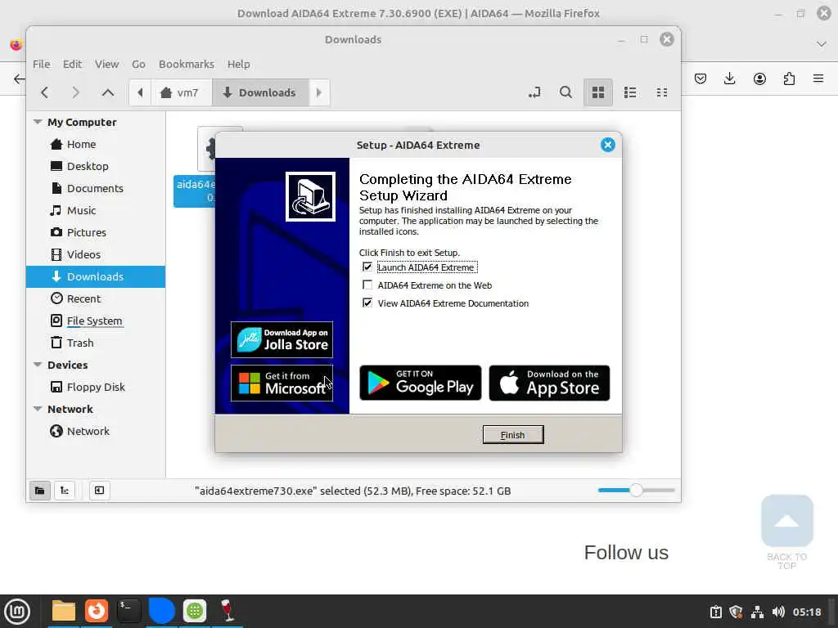Open Trash in sidebar
The height and width of the screenshot is (628, 838).
pyautogui.click(x=79, y=343)
